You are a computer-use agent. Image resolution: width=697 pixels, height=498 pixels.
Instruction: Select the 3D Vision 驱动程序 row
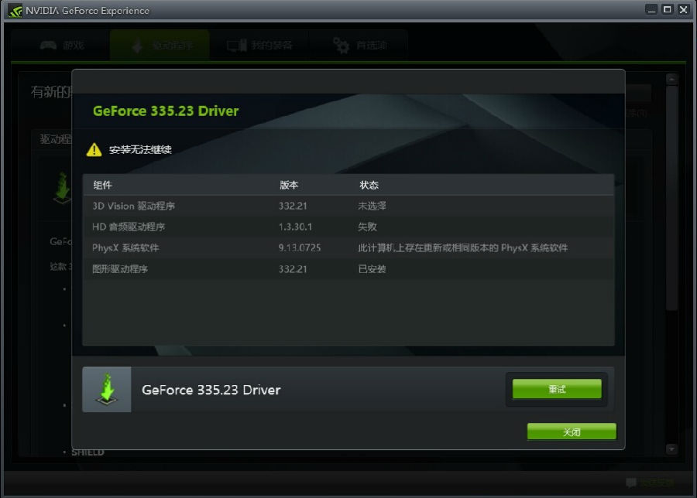(348, 206)
